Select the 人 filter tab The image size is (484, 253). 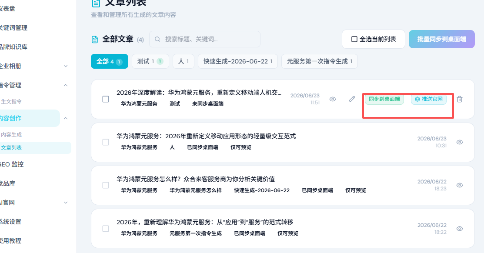(184, 61)
